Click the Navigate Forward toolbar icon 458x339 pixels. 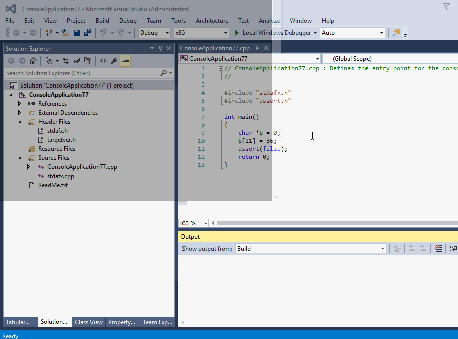pyautogui.click(x=33, y=33)
